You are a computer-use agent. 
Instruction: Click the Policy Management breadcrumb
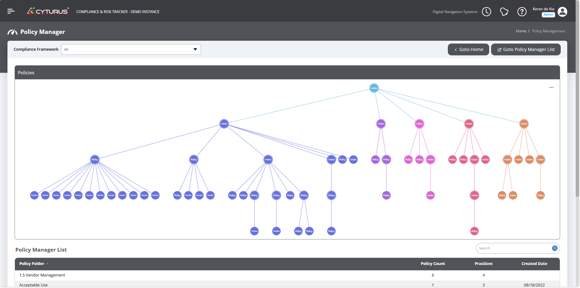549,31
